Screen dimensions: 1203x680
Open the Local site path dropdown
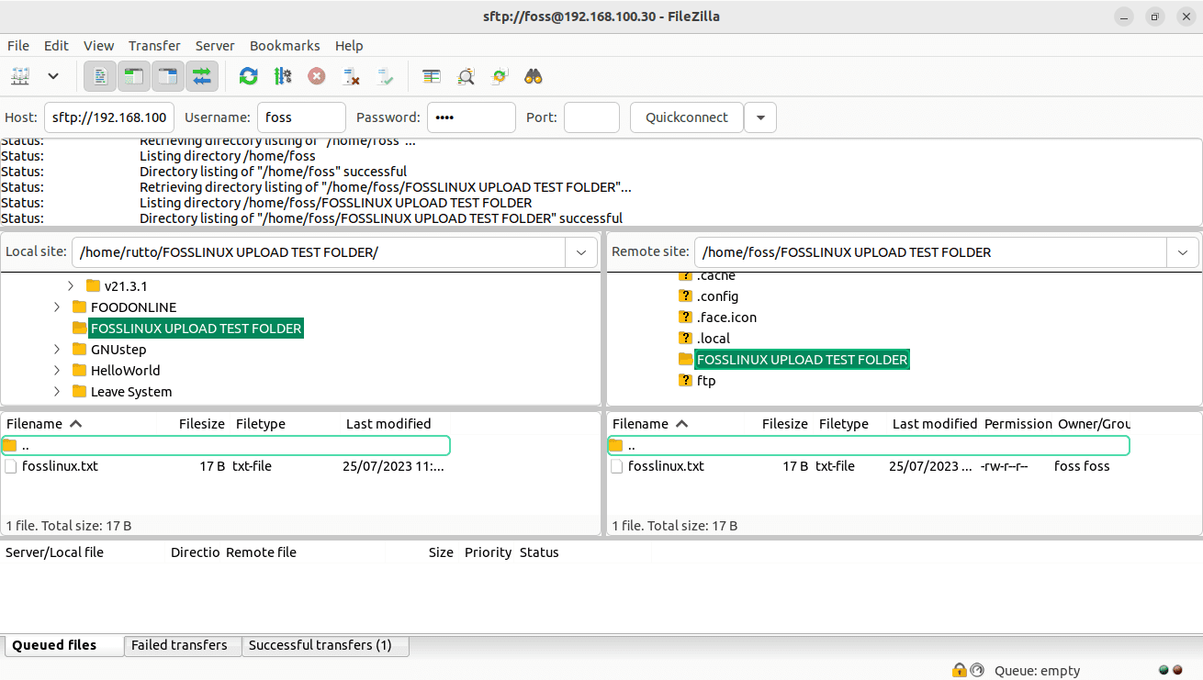[x=581, y=251]
